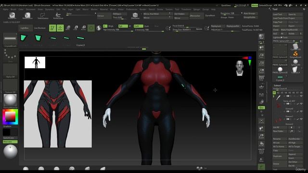
Task: Click the DynaMesh button
Action: tap(210, 16)
